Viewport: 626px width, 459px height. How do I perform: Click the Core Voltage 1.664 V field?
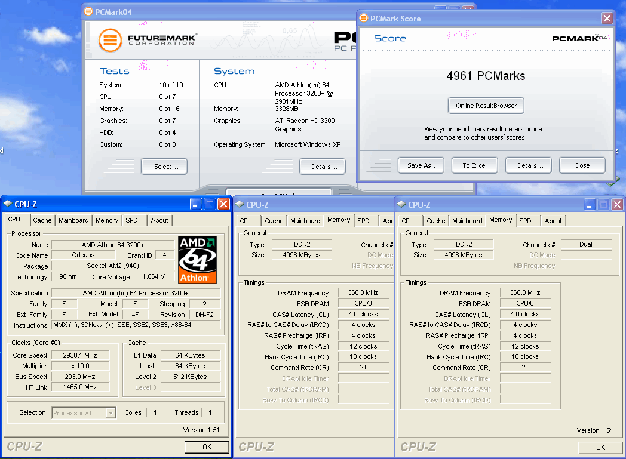tap(154, 276)
